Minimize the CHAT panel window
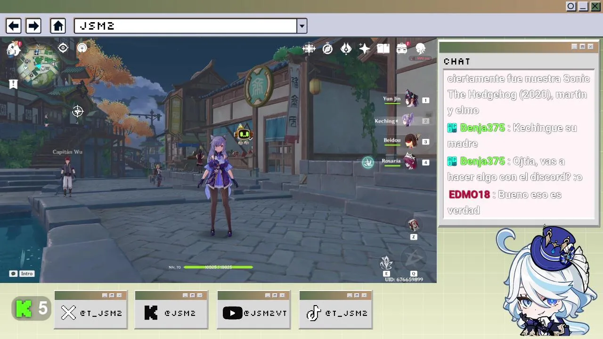The image size is (603, 339). coord(574,47)
